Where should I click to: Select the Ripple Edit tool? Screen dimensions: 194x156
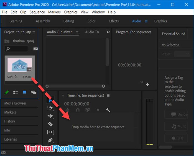pyautogui.click(x=50, y=116)
